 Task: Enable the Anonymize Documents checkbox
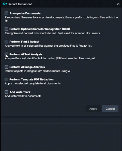(6, 13)
